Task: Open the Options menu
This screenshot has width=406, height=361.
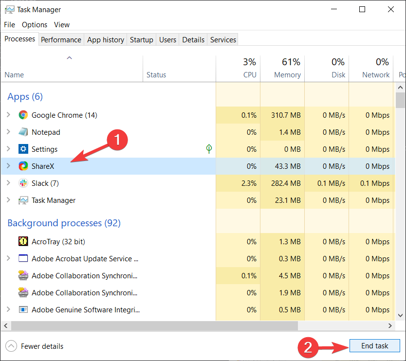Action: pos(35,25)
